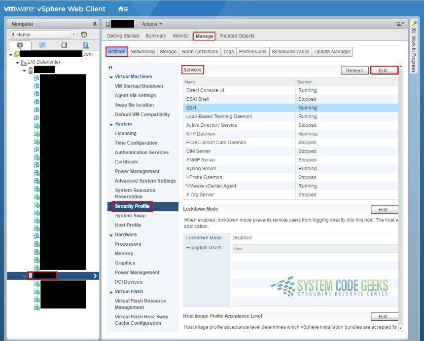Image resolution: width=424 pixels, height=341 pixels.
Task: Open the Scheduled Tasks sub-tab
Action: click(290, 51)
